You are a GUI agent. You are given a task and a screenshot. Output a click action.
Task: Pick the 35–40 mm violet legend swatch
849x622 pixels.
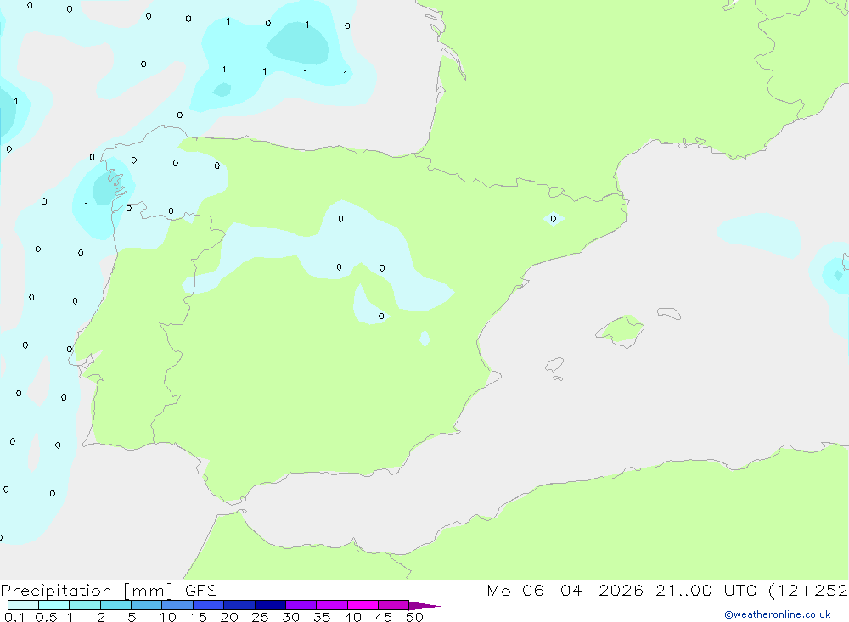[332, 605]
